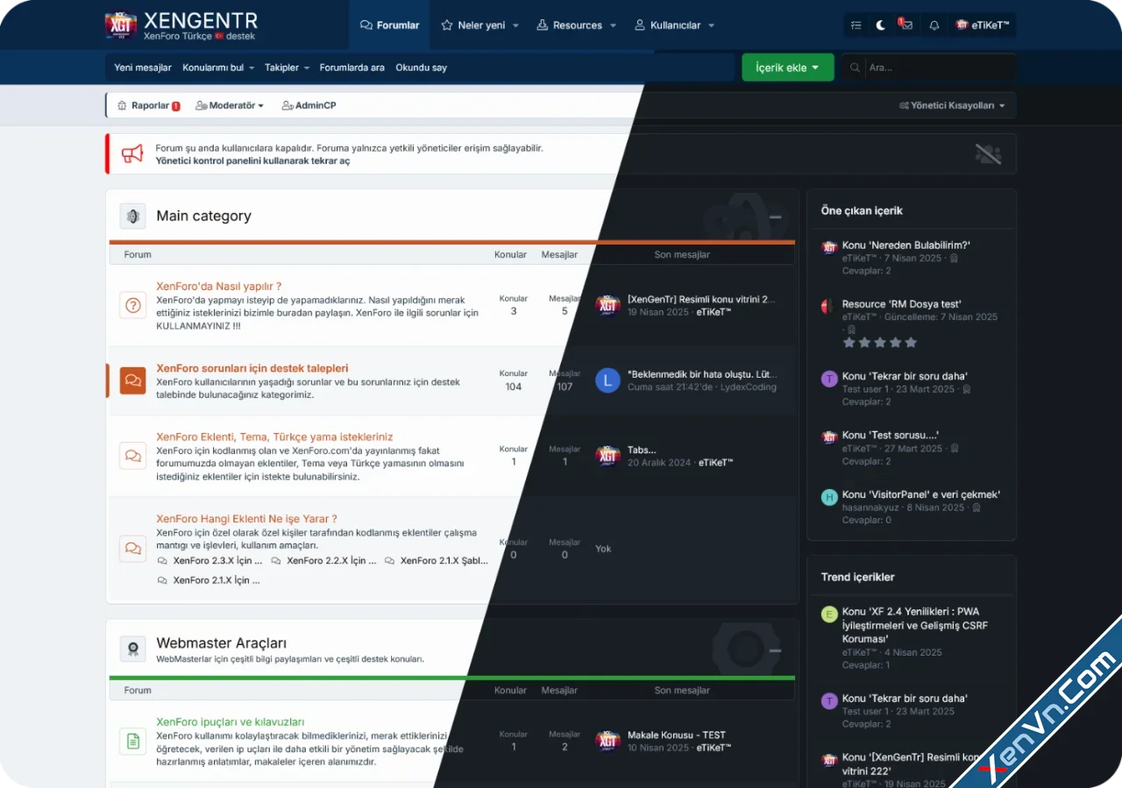Image resolution: width=1122 pixels, height=788 pixels.
Task: Open last post [XenGenTr] Resimli konu vitrini 2...
Action: coord(701,299)
